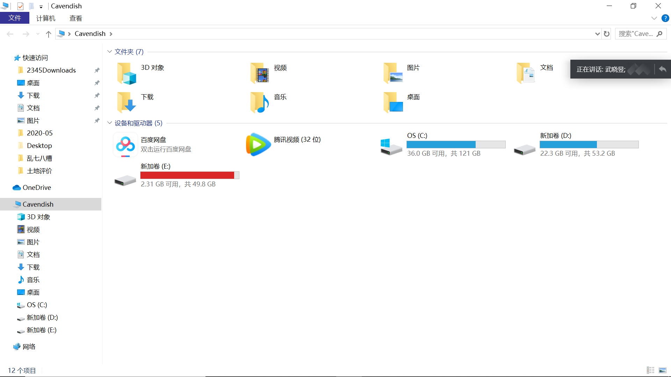Click the reply arrow in the speaking overlay
Viewport: 671px width, 377px height.
tap(663, 69)
